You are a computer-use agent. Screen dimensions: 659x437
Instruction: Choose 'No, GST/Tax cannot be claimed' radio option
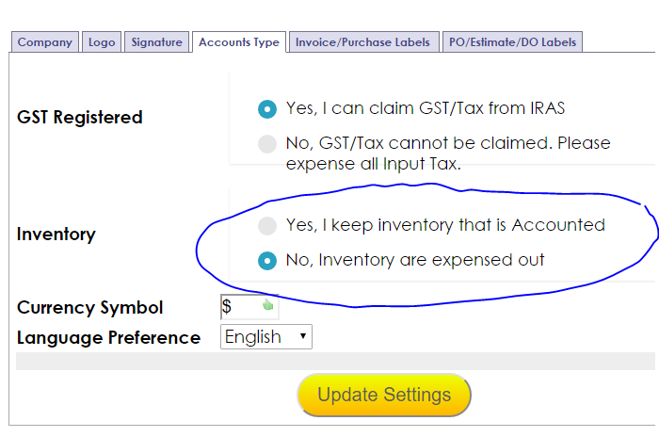(x=267, y=144)
